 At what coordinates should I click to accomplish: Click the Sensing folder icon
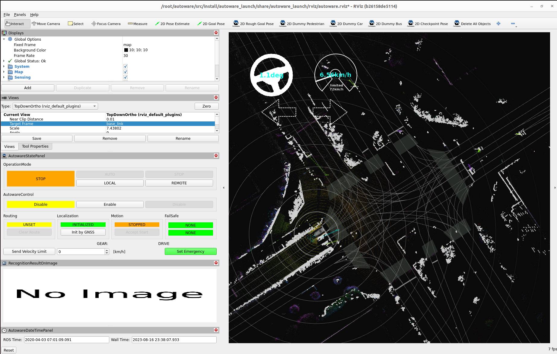tap(10, 77)
